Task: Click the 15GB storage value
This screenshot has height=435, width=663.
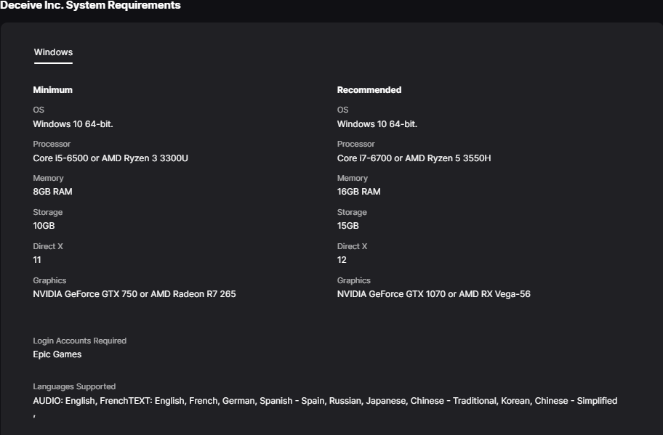Action: click(x=347, y=226)
